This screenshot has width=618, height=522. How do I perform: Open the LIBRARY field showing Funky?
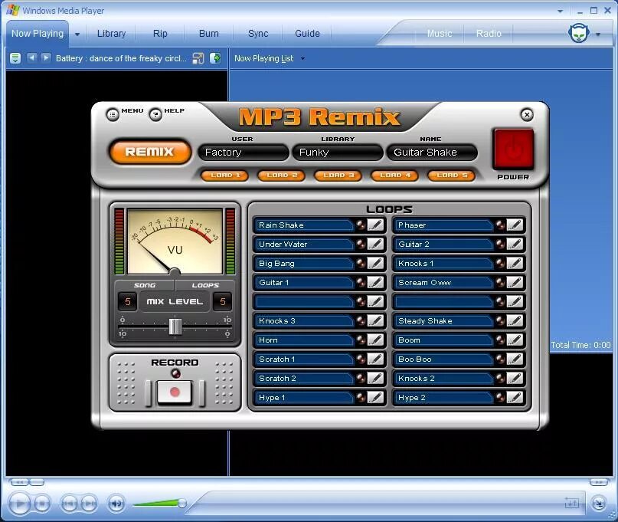(338, 153)
